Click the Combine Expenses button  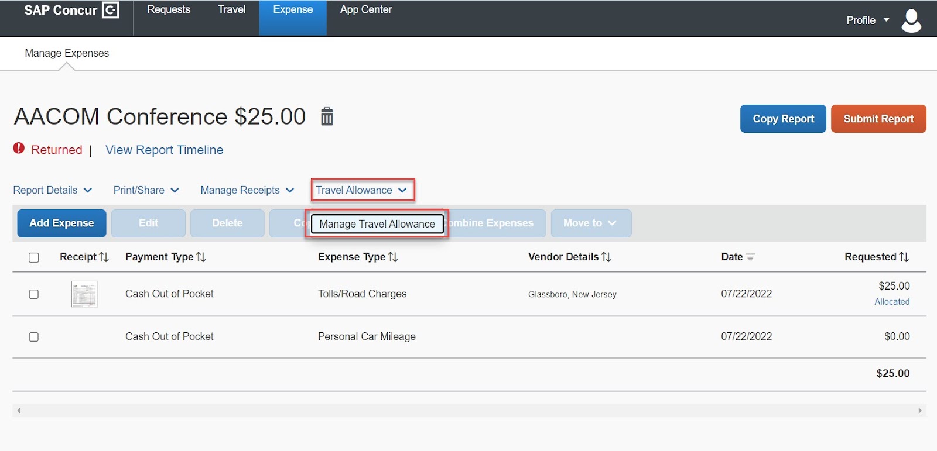point(497,223)
